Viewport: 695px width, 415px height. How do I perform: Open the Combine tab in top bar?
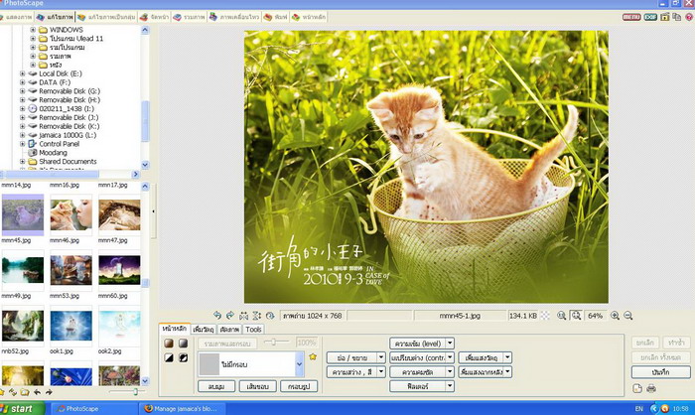[190, 17]
